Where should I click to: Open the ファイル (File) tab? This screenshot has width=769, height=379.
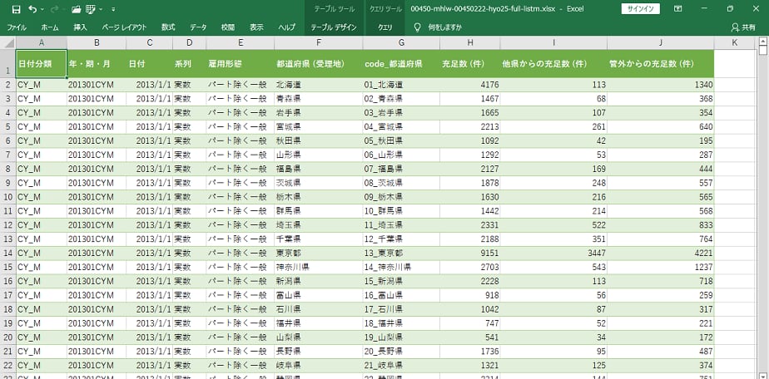coord(16,27)
